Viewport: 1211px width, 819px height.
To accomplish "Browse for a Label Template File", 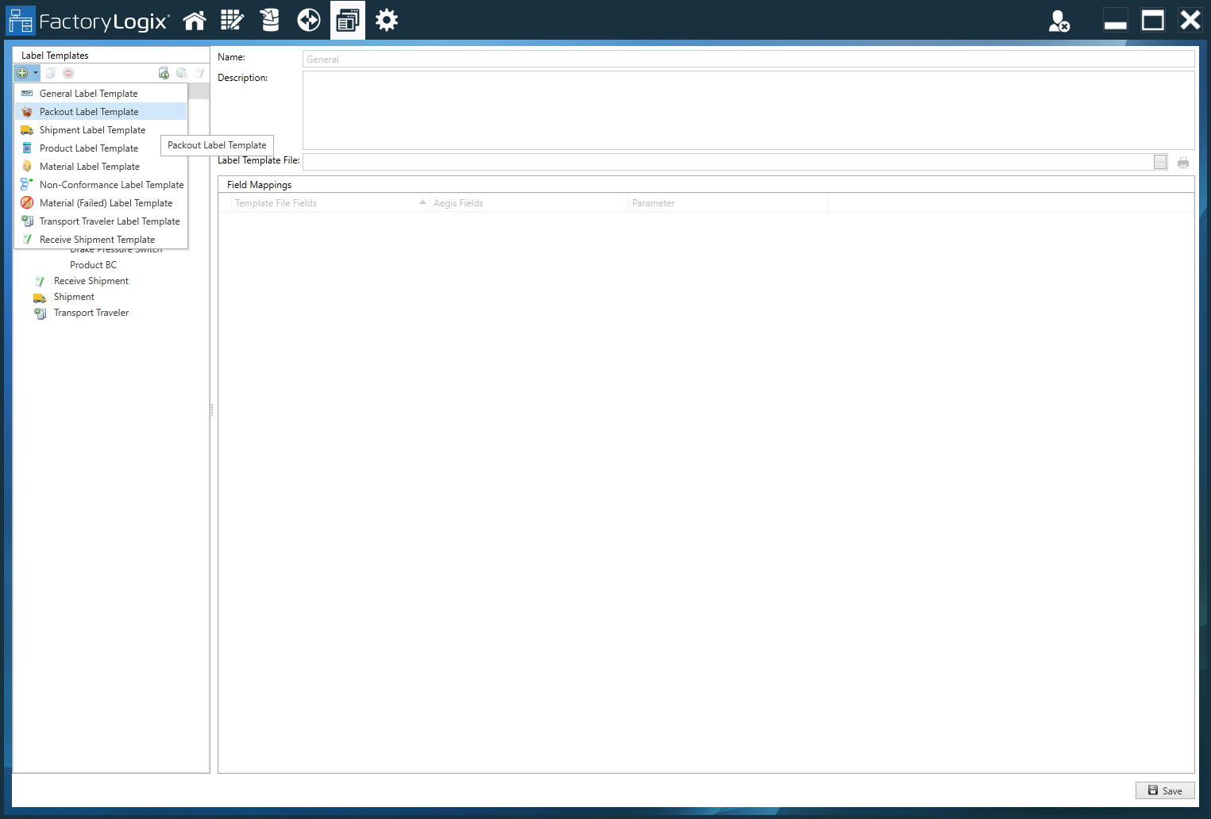I will [x=1159, y=161].
